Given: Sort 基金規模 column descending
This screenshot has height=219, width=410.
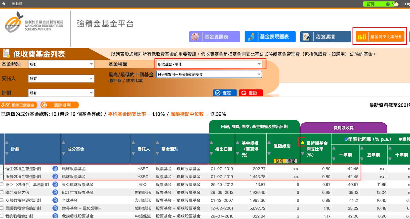Looking at the screenshot, I should tap(238, 154).
